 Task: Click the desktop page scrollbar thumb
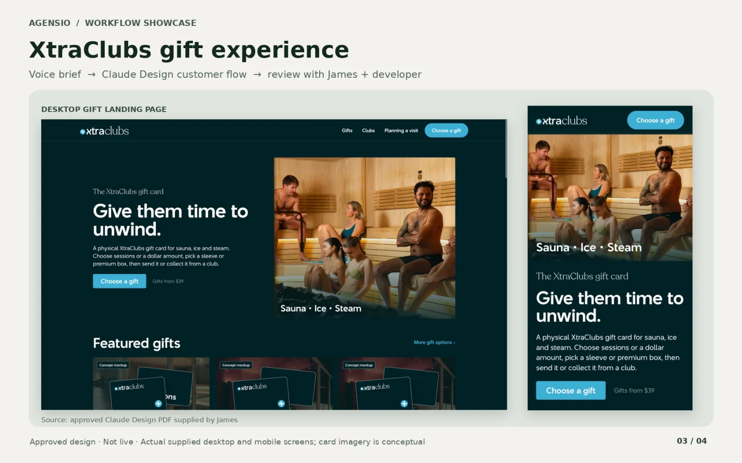click(x=506, y=149)
